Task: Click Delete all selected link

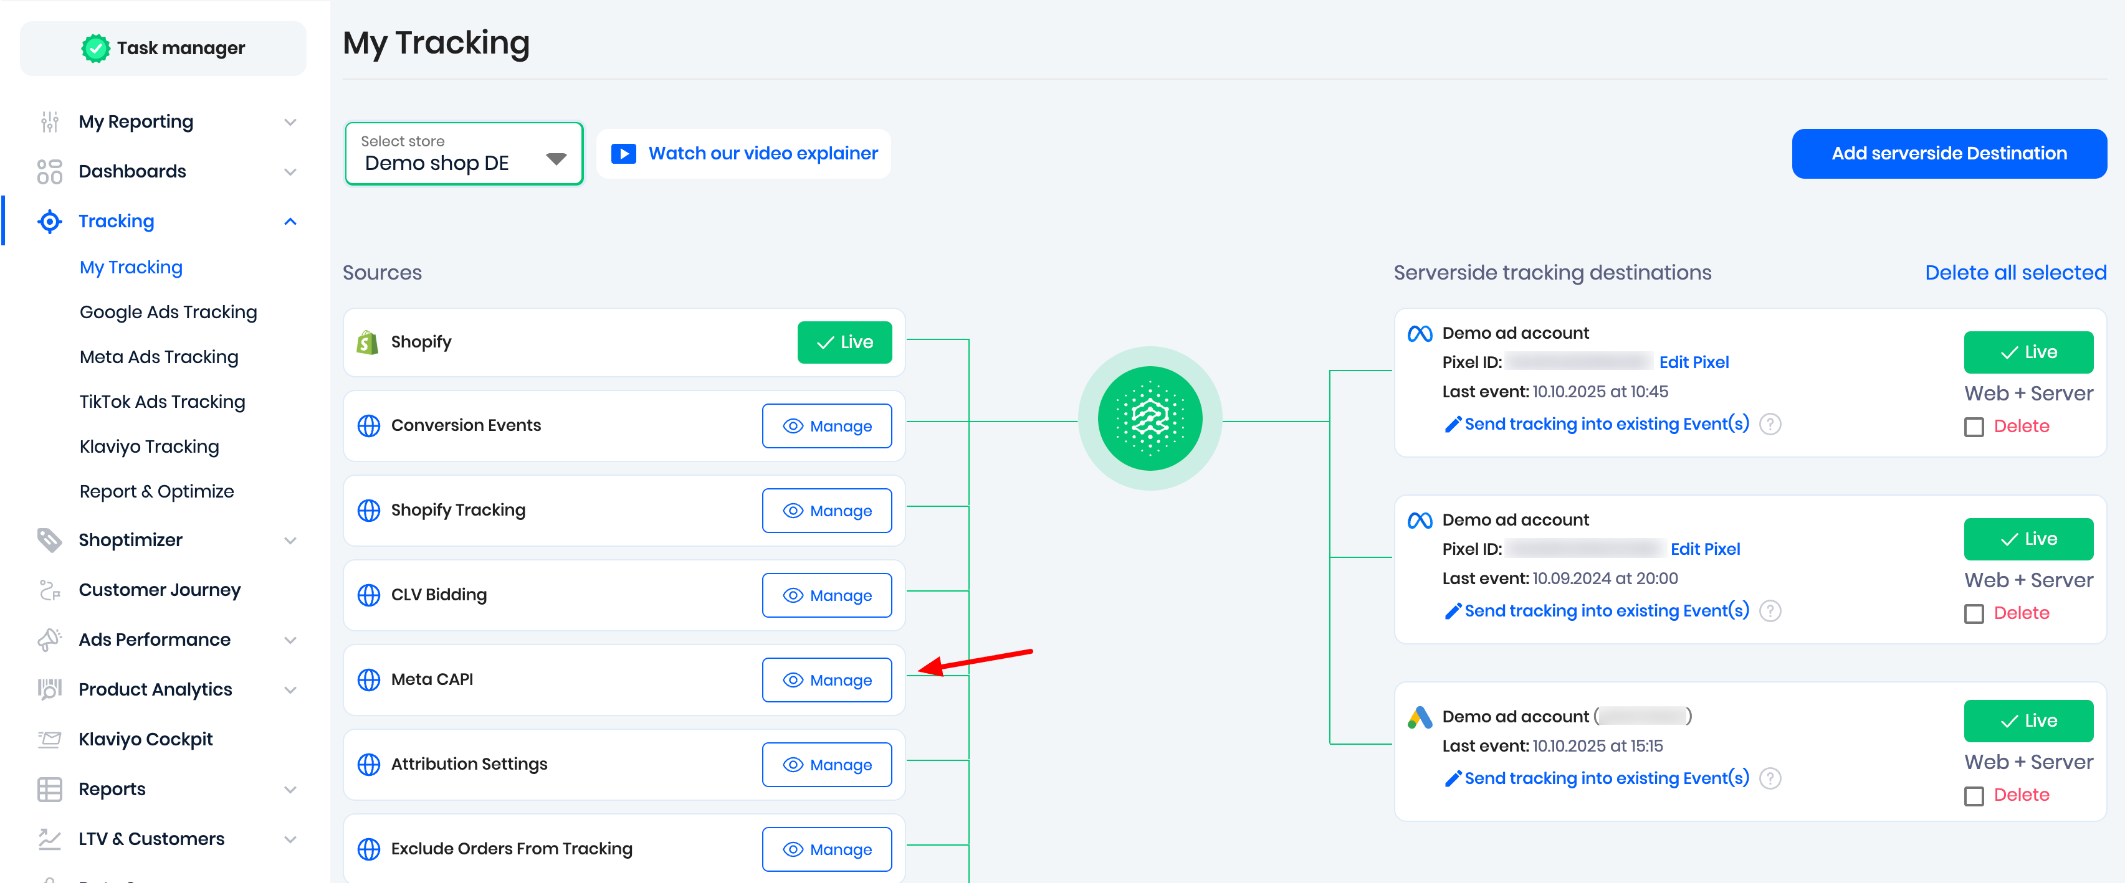Action: coord(2015,273)
